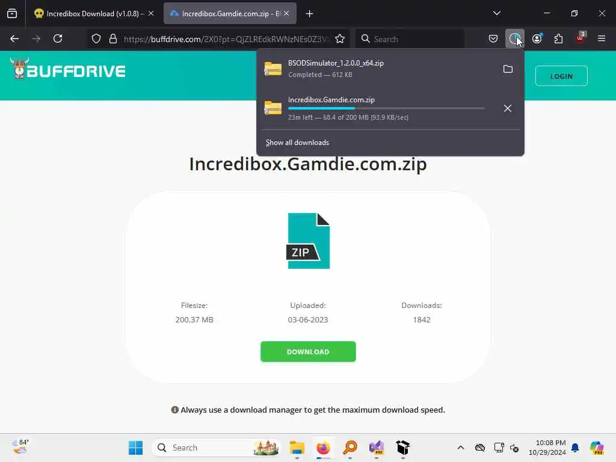Close the Incredibox Download tab
616x462 pixels.
pyautogui.click(x=151, y=14)
